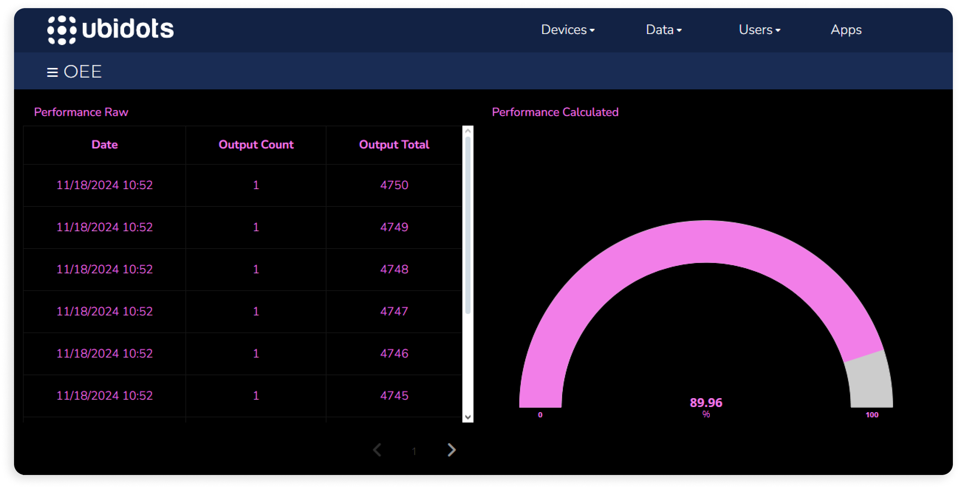Viewport: 961px width, 489px height.
Task: Click the Output Count column header
Action: (x=256, y=145)
